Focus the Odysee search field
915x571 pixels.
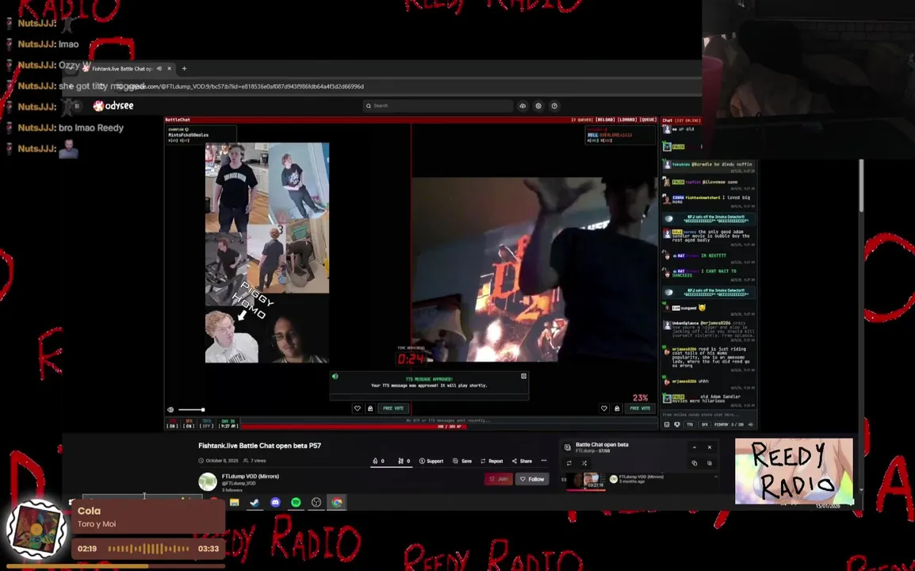[438, 105]
